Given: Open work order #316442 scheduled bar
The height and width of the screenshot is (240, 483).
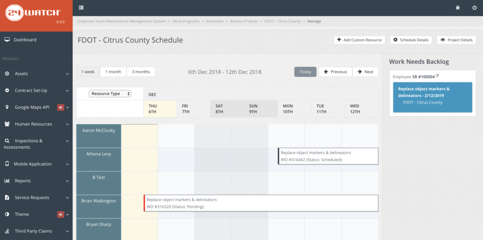Looking at the screenshot, I should (x=328, y=156).
